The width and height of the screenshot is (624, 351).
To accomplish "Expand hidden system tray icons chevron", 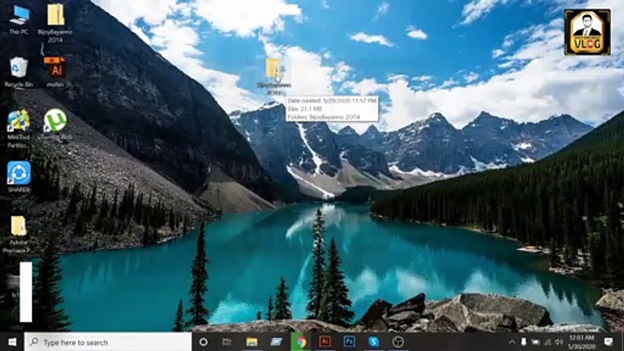I will 512,342.
